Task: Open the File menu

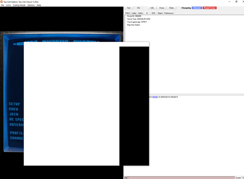Action: pos(3,5)
